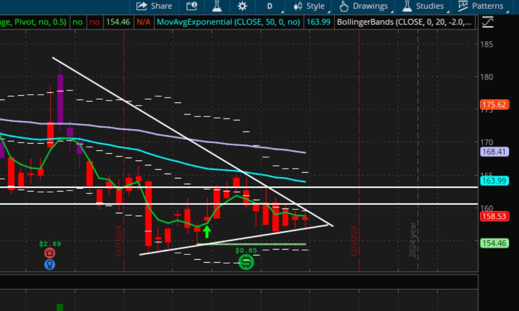Click the 154.46 study value in header

tap(118, 22)
